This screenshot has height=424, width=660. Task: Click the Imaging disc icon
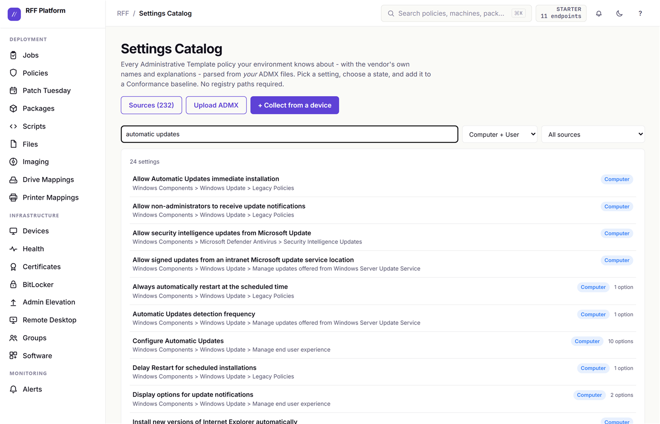[x=13, y=162]
